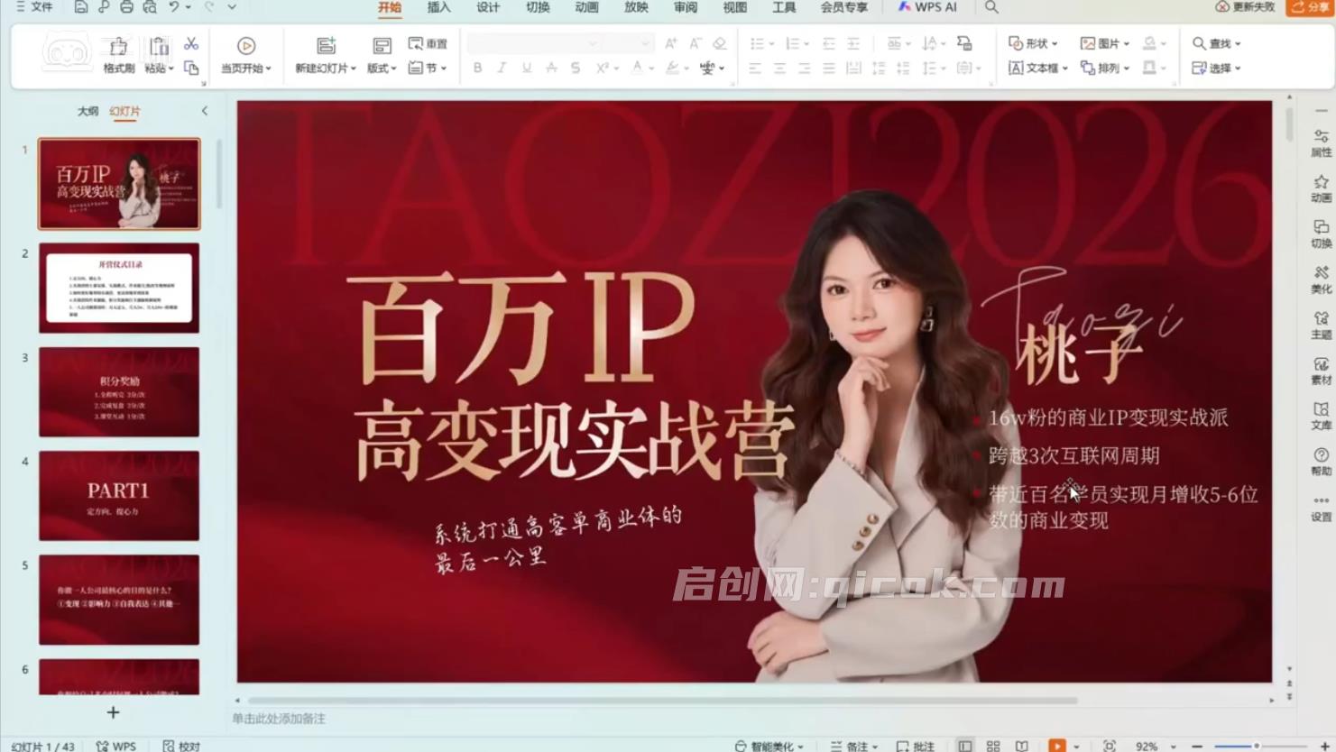Open the 动画 animation side panel
The width and height of the screenshot is (1336, 752).
point(1321,189)
